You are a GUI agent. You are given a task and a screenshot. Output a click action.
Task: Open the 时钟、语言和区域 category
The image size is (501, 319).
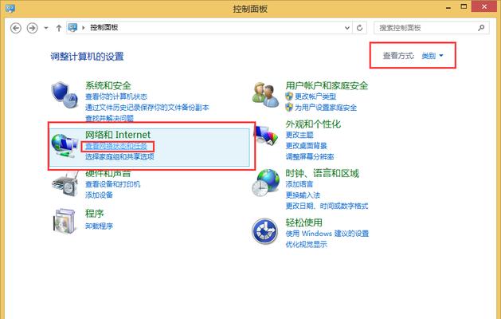pyautogui.click(x=322, y=173)
